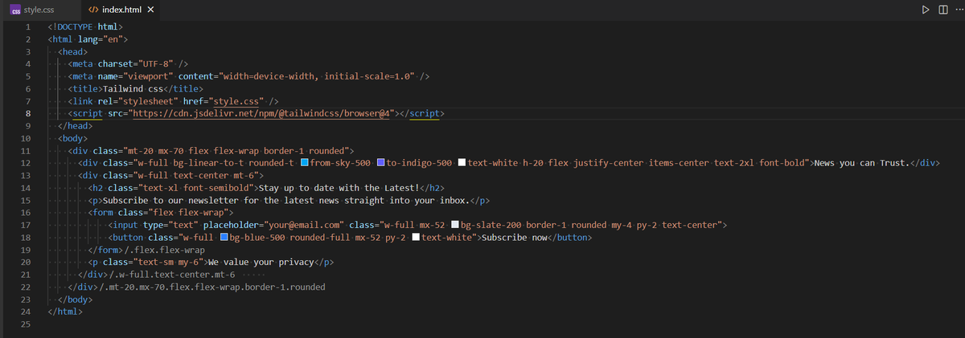Viewport: 965px width, 338px height.
Task: Click the closing </html> tag
Action: coord(65,313)
